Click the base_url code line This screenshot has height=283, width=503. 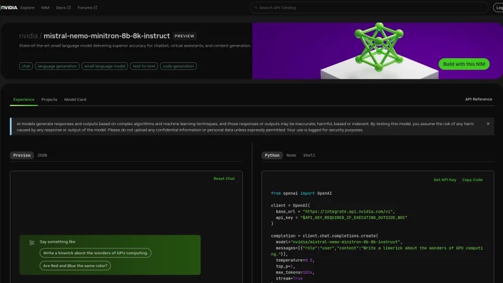(335, 212)
